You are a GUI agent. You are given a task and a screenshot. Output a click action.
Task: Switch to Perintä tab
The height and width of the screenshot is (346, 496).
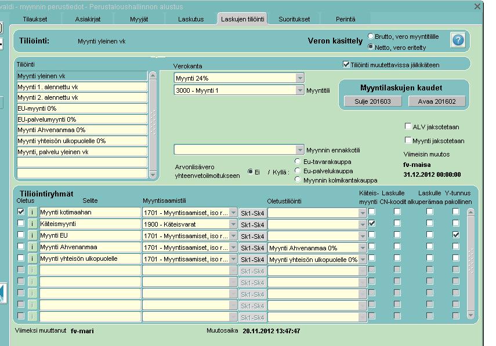point(345,19)
